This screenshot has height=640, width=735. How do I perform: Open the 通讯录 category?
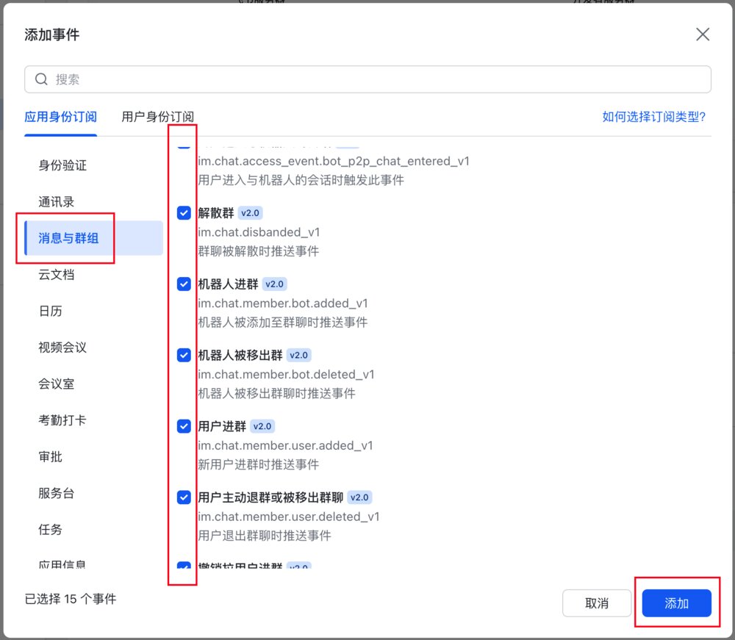57,202
